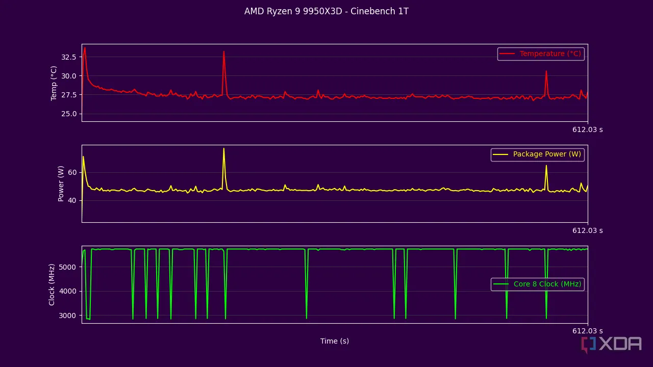Click the Time (s) x-axis label

[335, 341]
